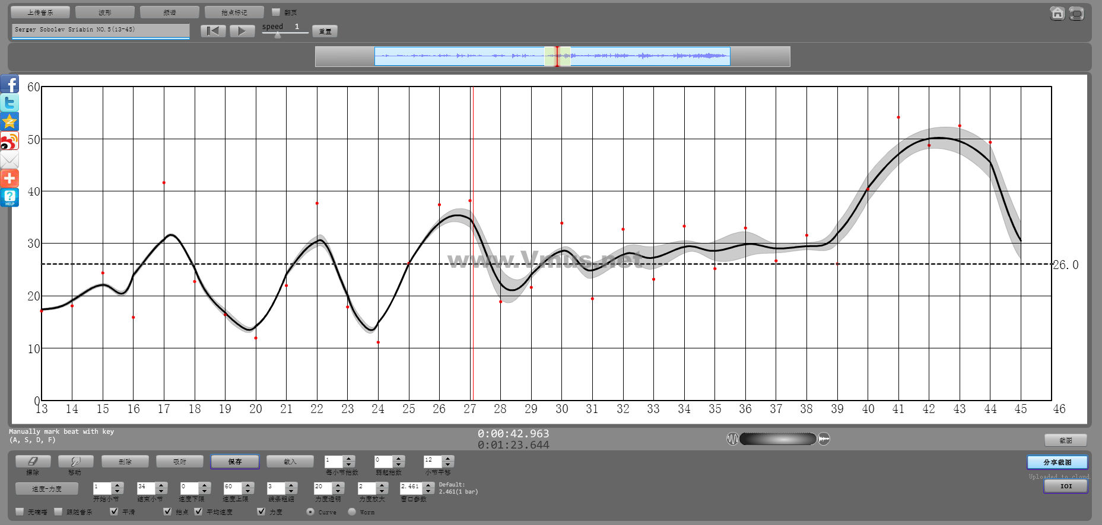This screenshot has height=525, width=1102.
Task: Decrease the 力度透明 dynamics transparency stepper
Action: coord(338,491)
